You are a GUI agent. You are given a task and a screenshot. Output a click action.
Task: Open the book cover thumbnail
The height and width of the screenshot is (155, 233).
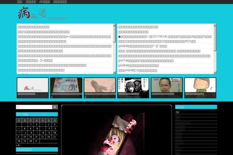coord(66,88)
